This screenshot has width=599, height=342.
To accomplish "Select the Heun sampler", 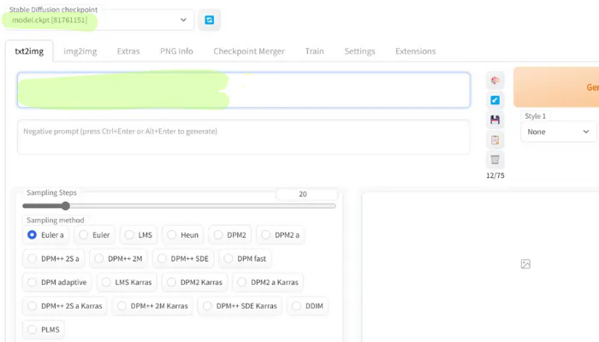I will tap(183, 235).
